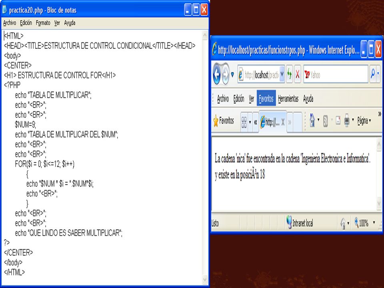
Task: Click the Yahoo search box
Action: (336, 74)
